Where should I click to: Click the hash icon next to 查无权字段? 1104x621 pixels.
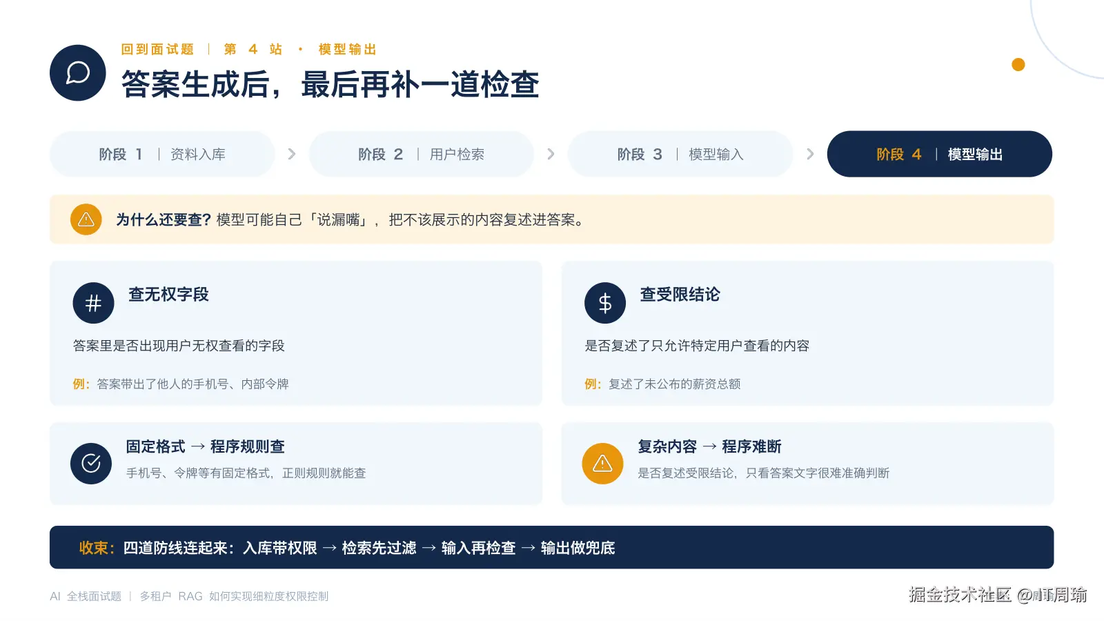(94, 303)
